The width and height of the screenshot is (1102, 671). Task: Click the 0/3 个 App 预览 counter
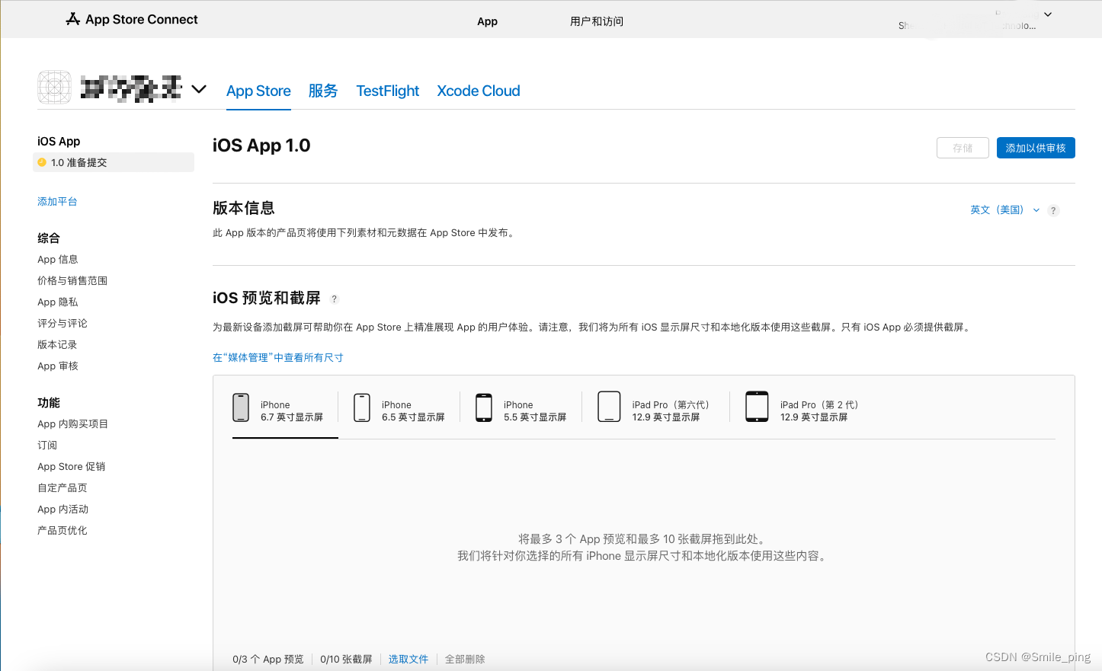(x=268, y=660)
